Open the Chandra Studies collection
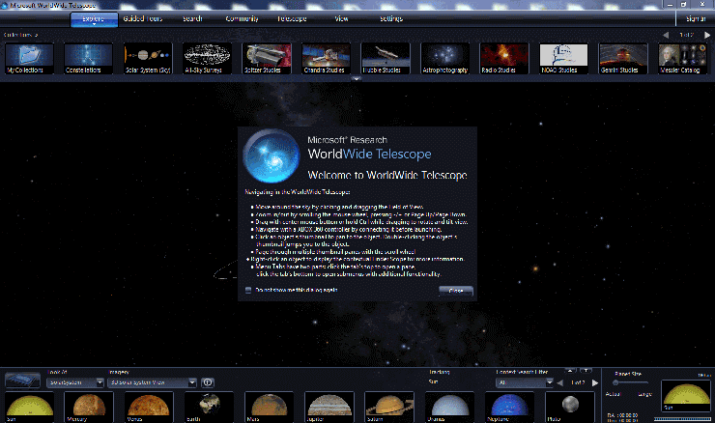Image resolution: width=715 pixels, height=423 pixels. click(x=326, y=58)
